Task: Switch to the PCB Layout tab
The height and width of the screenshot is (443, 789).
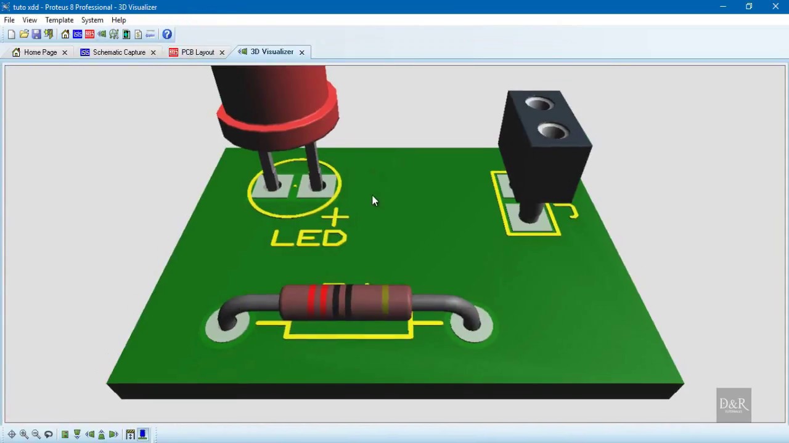Action: click(x=197, y=52)
